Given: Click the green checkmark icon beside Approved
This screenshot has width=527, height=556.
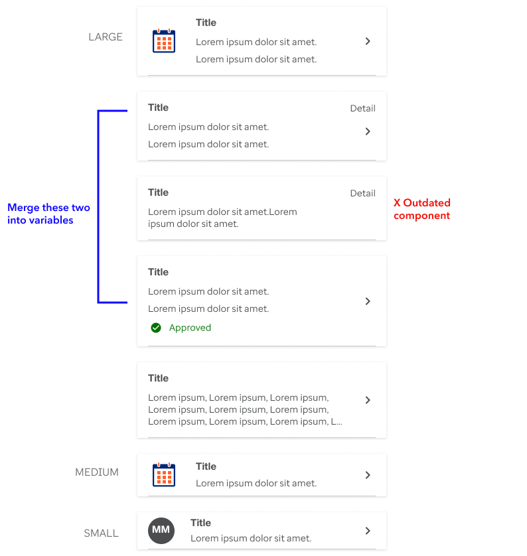Looking at the screenshot, I should click(x=155, y=327).
